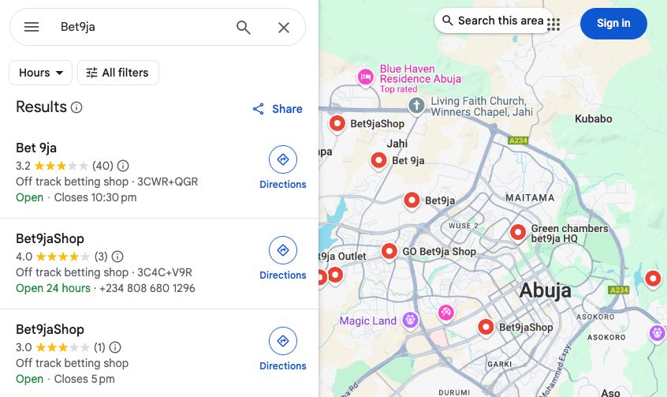Click the Bet 9ja red pin below Jahi
667x397 pixels.
click(x=378, y=161)
